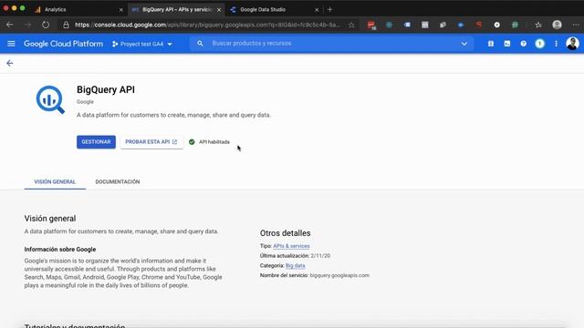Click the red S extension icon
584x328 pixels.
[479, 25]
